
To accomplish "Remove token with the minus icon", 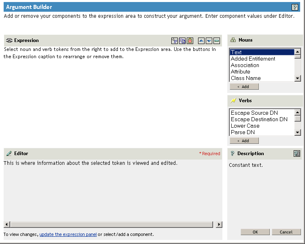I will 217,41.
